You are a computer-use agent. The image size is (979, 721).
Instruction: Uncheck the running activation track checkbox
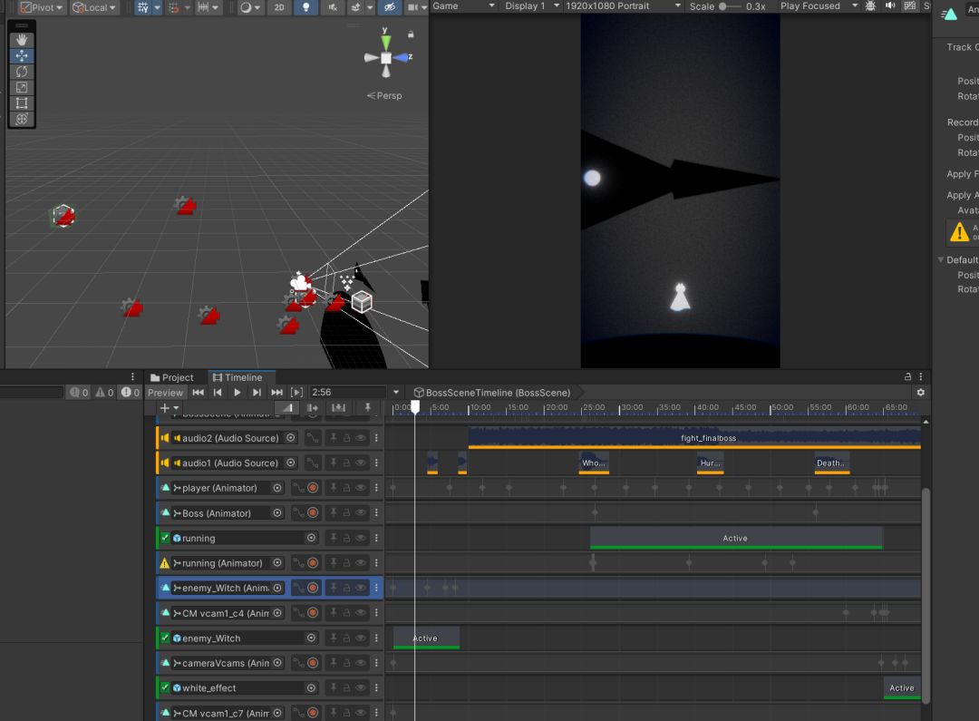(165, 538)
